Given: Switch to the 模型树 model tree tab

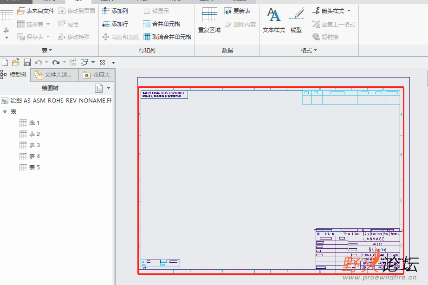Looking at the screenshot, I should 15,75.
